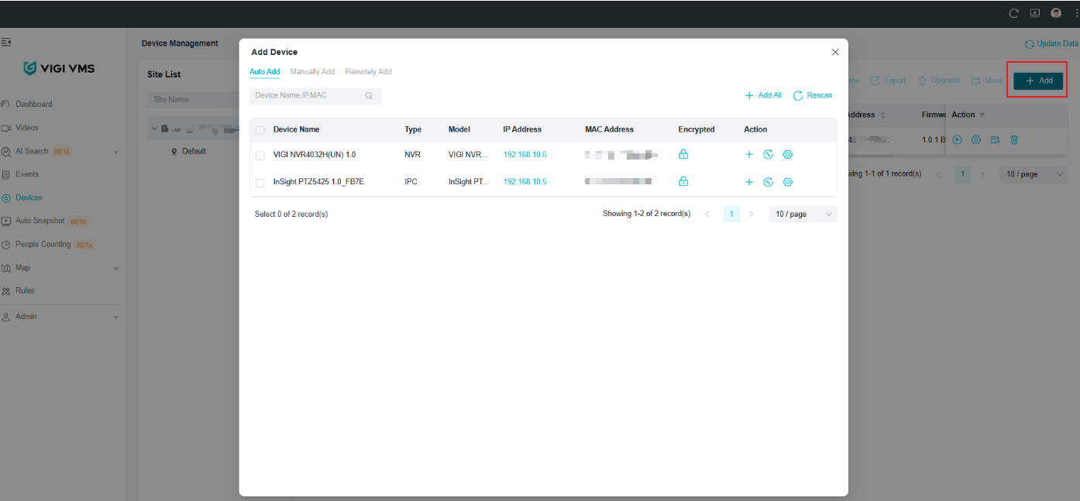Open the 10 / page dropdown in Add Device dialog
The width and height of the screenshot is (1080, 501).
click(x=803, y=214)
